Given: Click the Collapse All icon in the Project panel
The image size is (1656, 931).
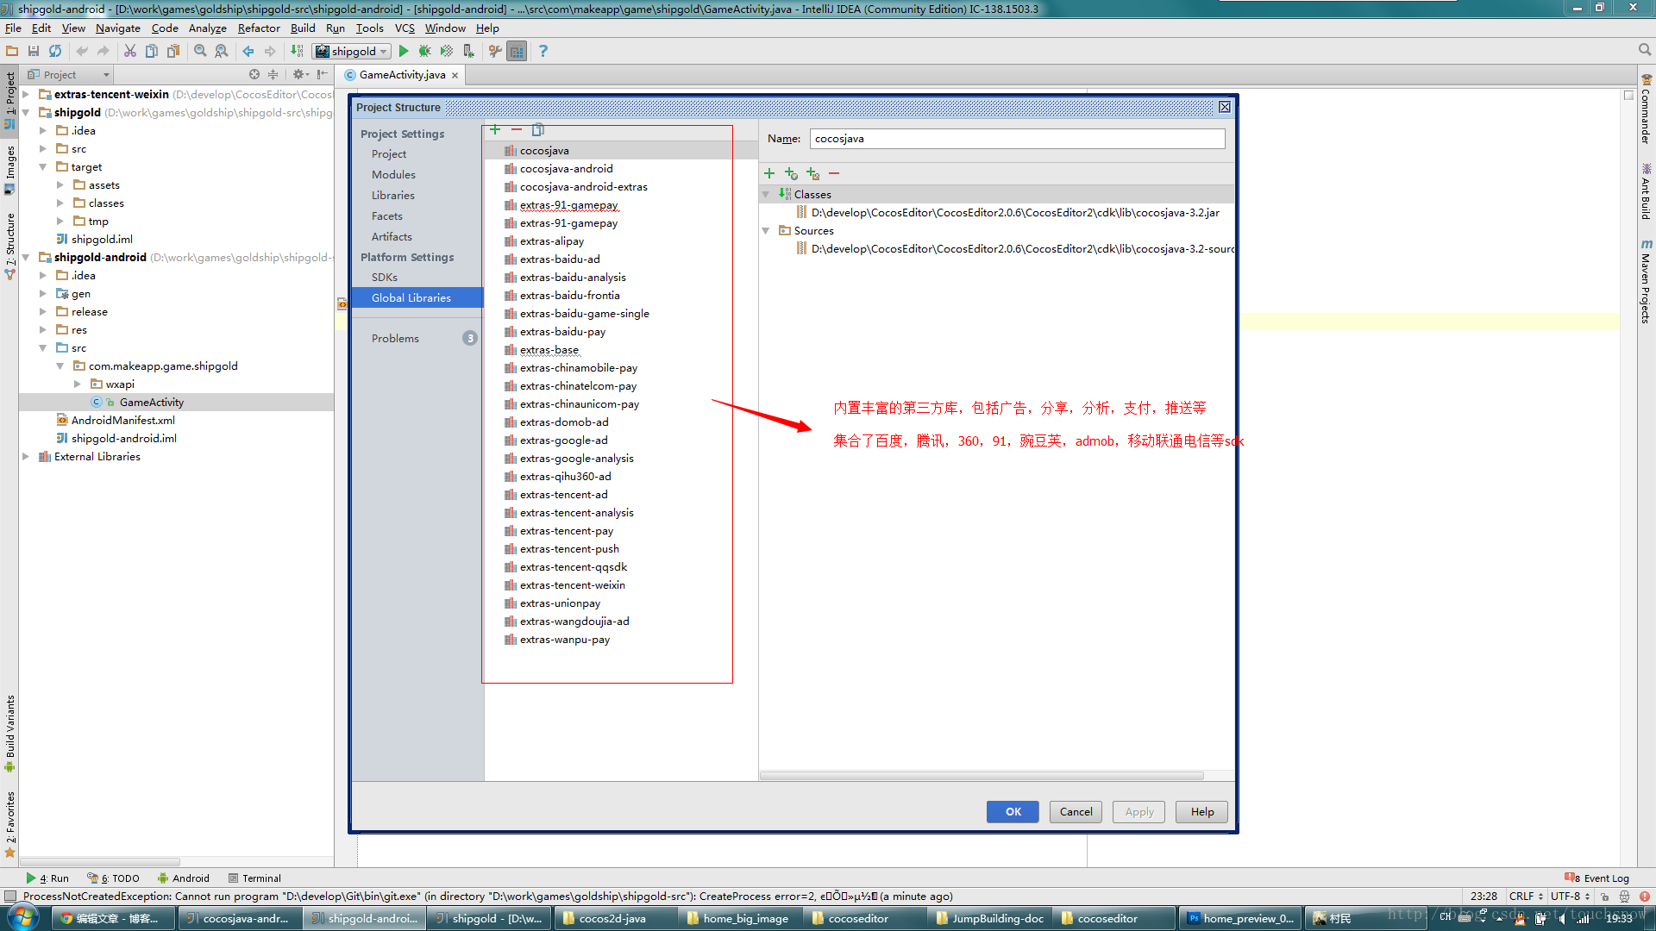Looking at the screenshot, I should pos(273,75).
